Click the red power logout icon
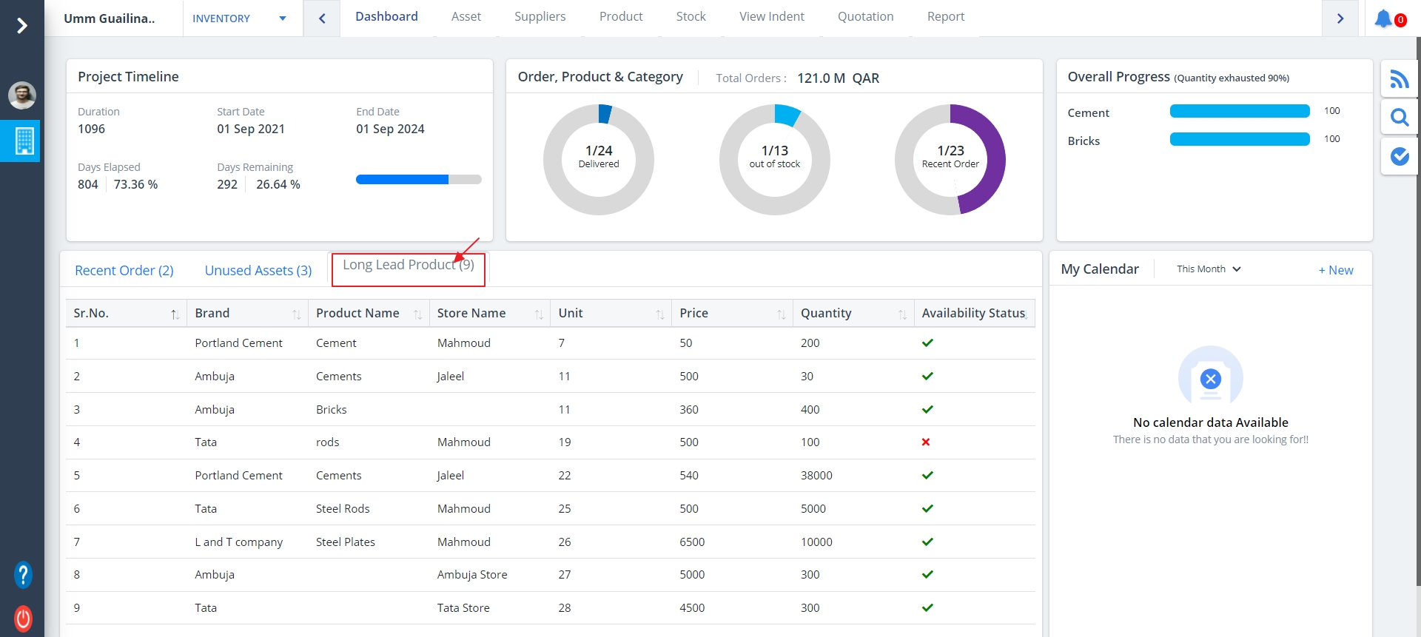Screen dimensions: 1421x637 tap(23, 618)
